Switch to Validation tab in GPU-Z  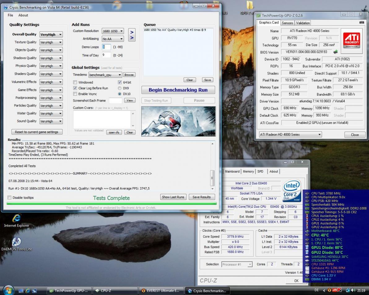click(x=303, y=23)
